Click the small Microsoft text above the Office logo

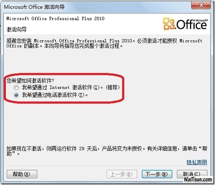click(202, 21)
